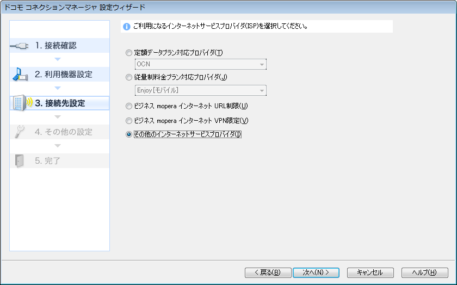This screenshot has width=457, height=285.
Task: Click the cable plug icon beside 接続確認
Action: tap(20, 46)
